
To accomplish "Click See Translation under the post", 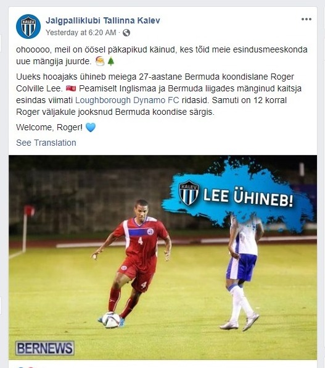I will coord(46,143).
